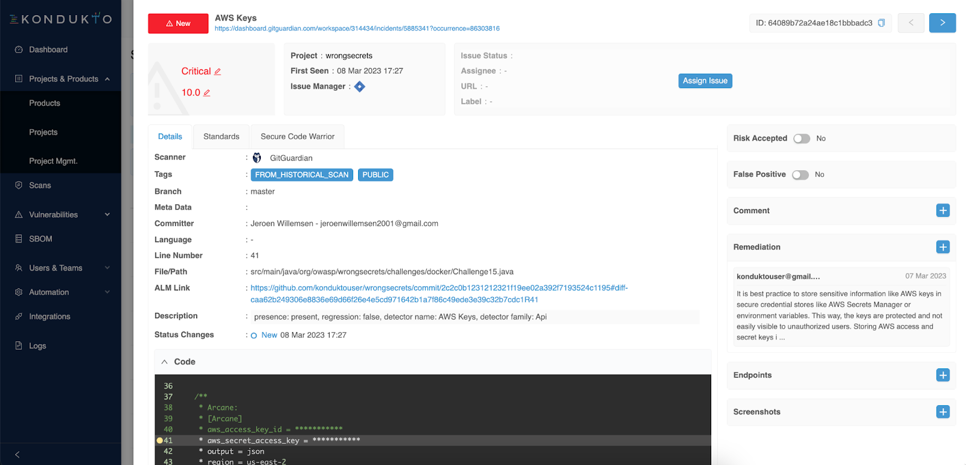Click the Scans shield icon
Screen dimensions: 966x465
point(19,185)
